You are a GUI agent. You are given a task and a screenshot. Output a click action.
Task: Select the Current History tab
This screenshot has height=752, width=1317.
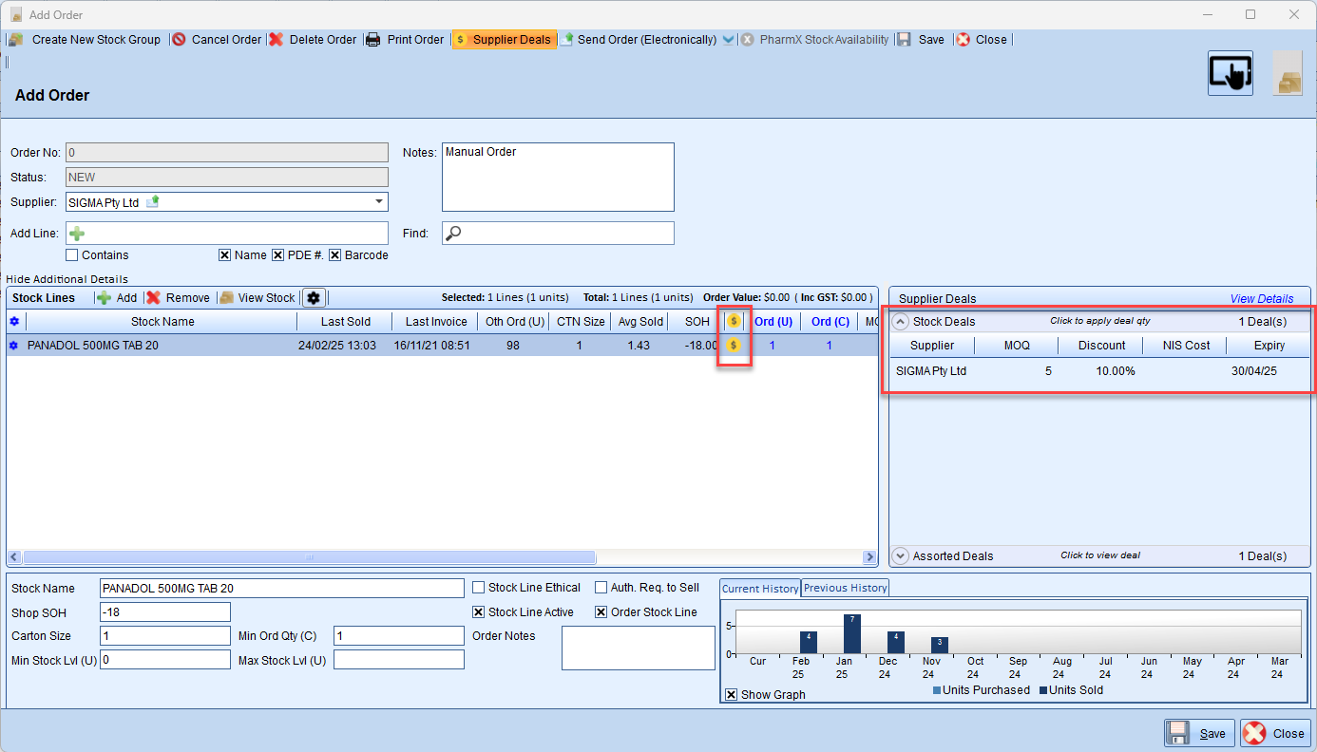pos(759,589)
